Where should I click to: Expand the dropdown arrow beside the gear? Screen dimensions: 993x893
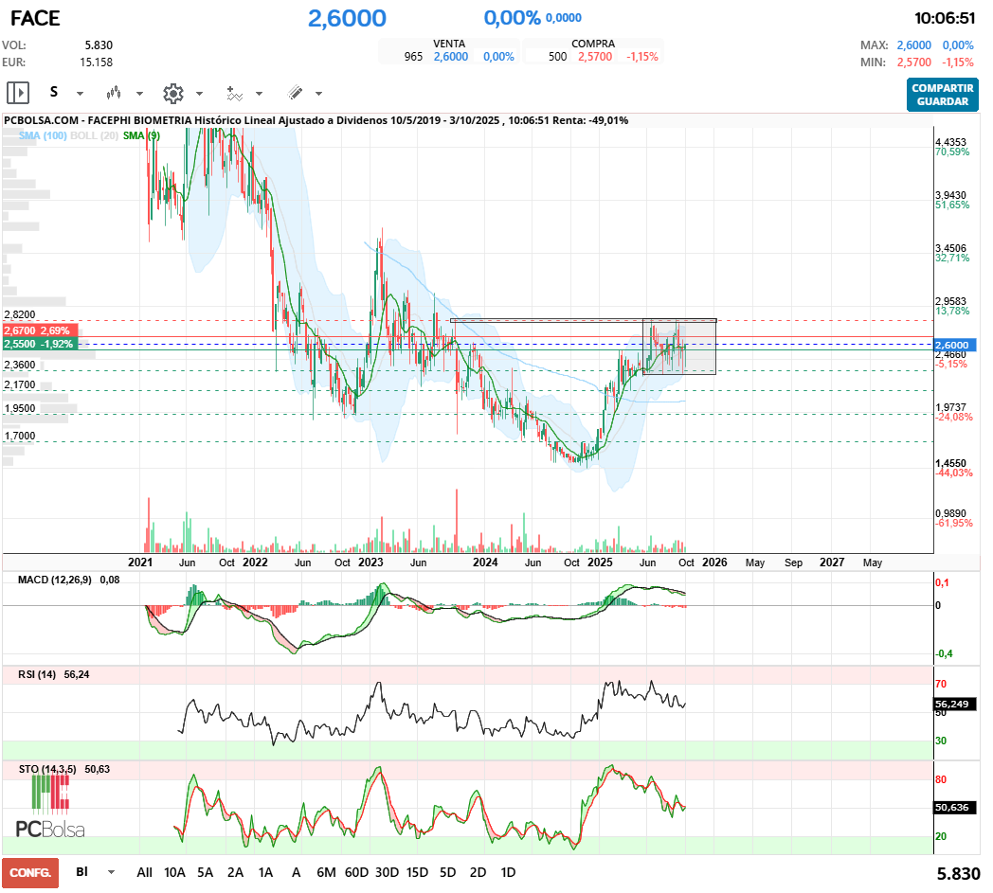(199, 94)
